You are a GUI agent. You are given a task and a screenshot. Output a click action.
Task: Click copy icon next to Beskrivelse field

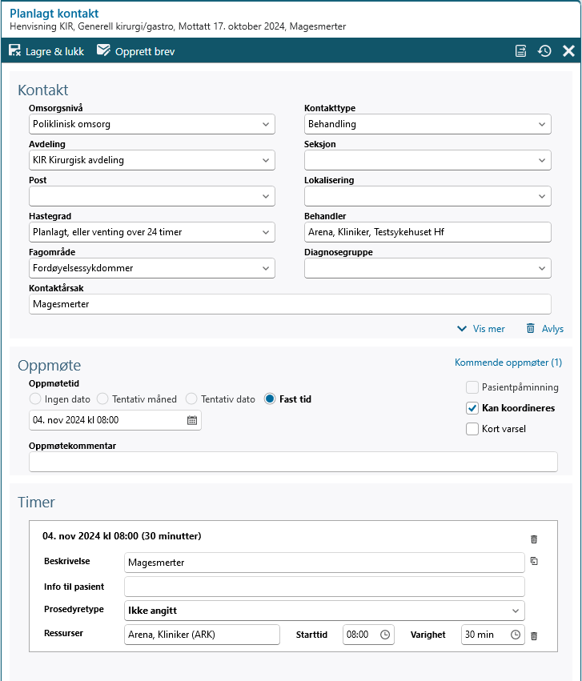(534, 562)
